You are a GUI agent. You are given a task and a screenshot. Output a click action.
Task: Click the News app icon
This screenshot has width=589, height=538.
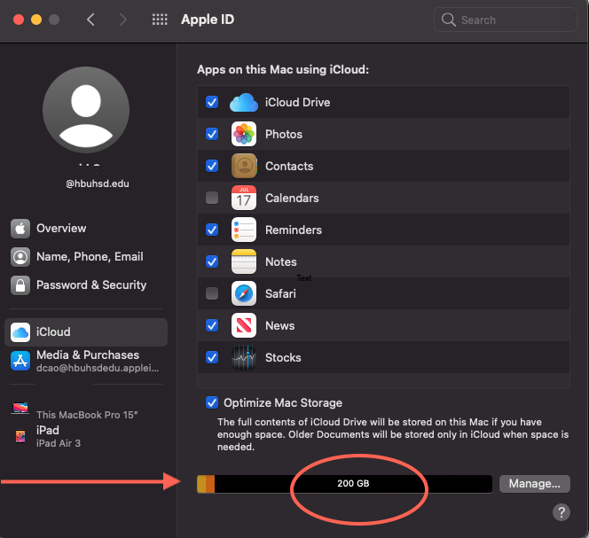[x=244, y=325]
